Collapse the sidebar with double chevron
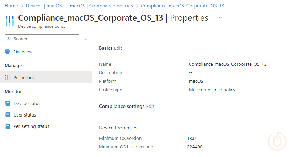Image resolution: width=293 pixels, height=157 pixels. pyautogui.click(x=86, y=39)
